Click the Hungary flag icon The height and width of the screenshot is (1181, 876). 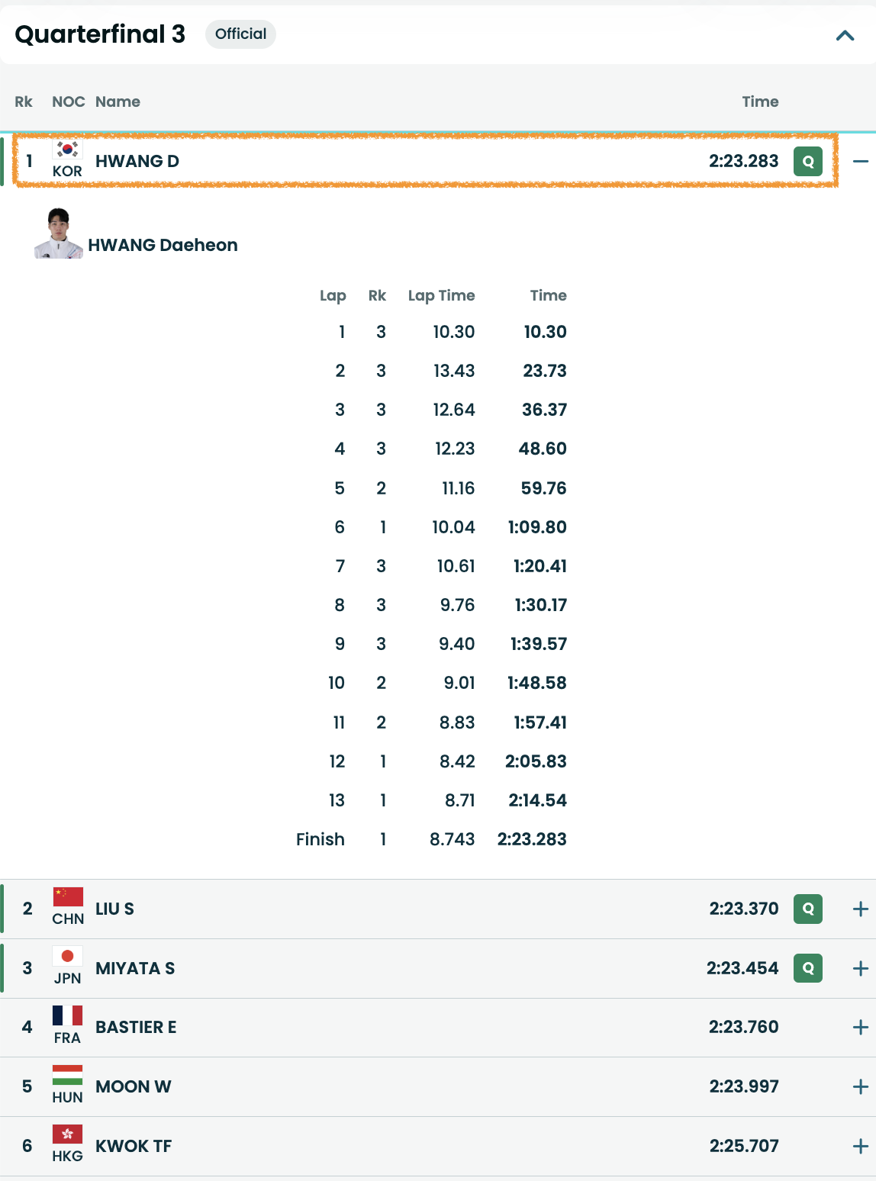[67, 1075]
